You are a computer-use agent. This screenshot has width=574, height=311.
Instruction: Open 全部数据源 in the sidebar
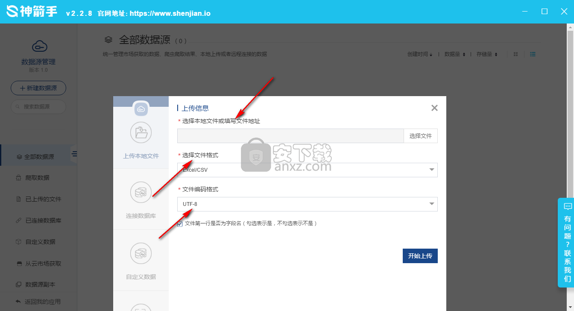(39, 157)
